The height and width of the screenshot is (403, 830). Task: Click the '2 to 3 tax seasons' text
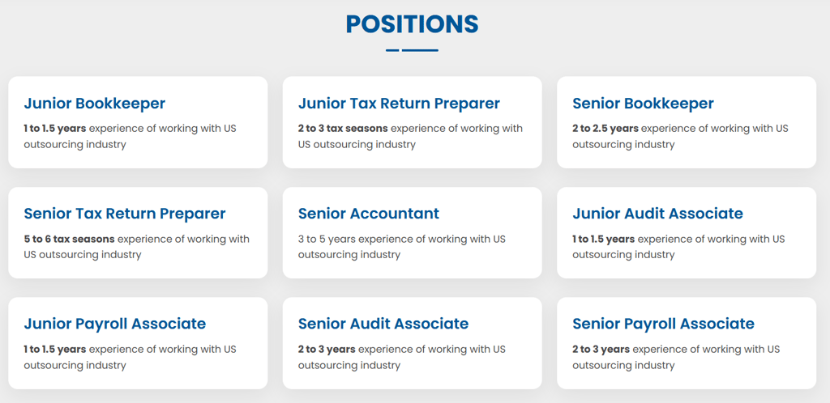(343, 128)
